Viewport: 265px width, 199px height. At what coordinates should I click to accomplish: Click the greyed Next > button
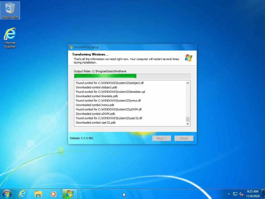click(x=161, y=138)
